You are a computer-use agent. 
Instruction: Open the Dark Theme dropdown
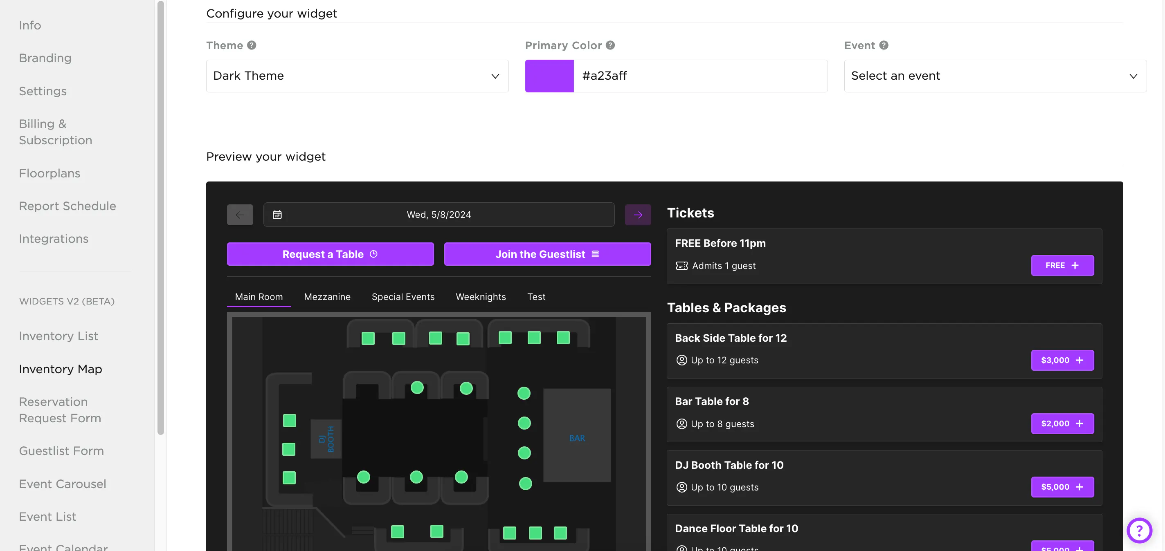click(357, 76)
